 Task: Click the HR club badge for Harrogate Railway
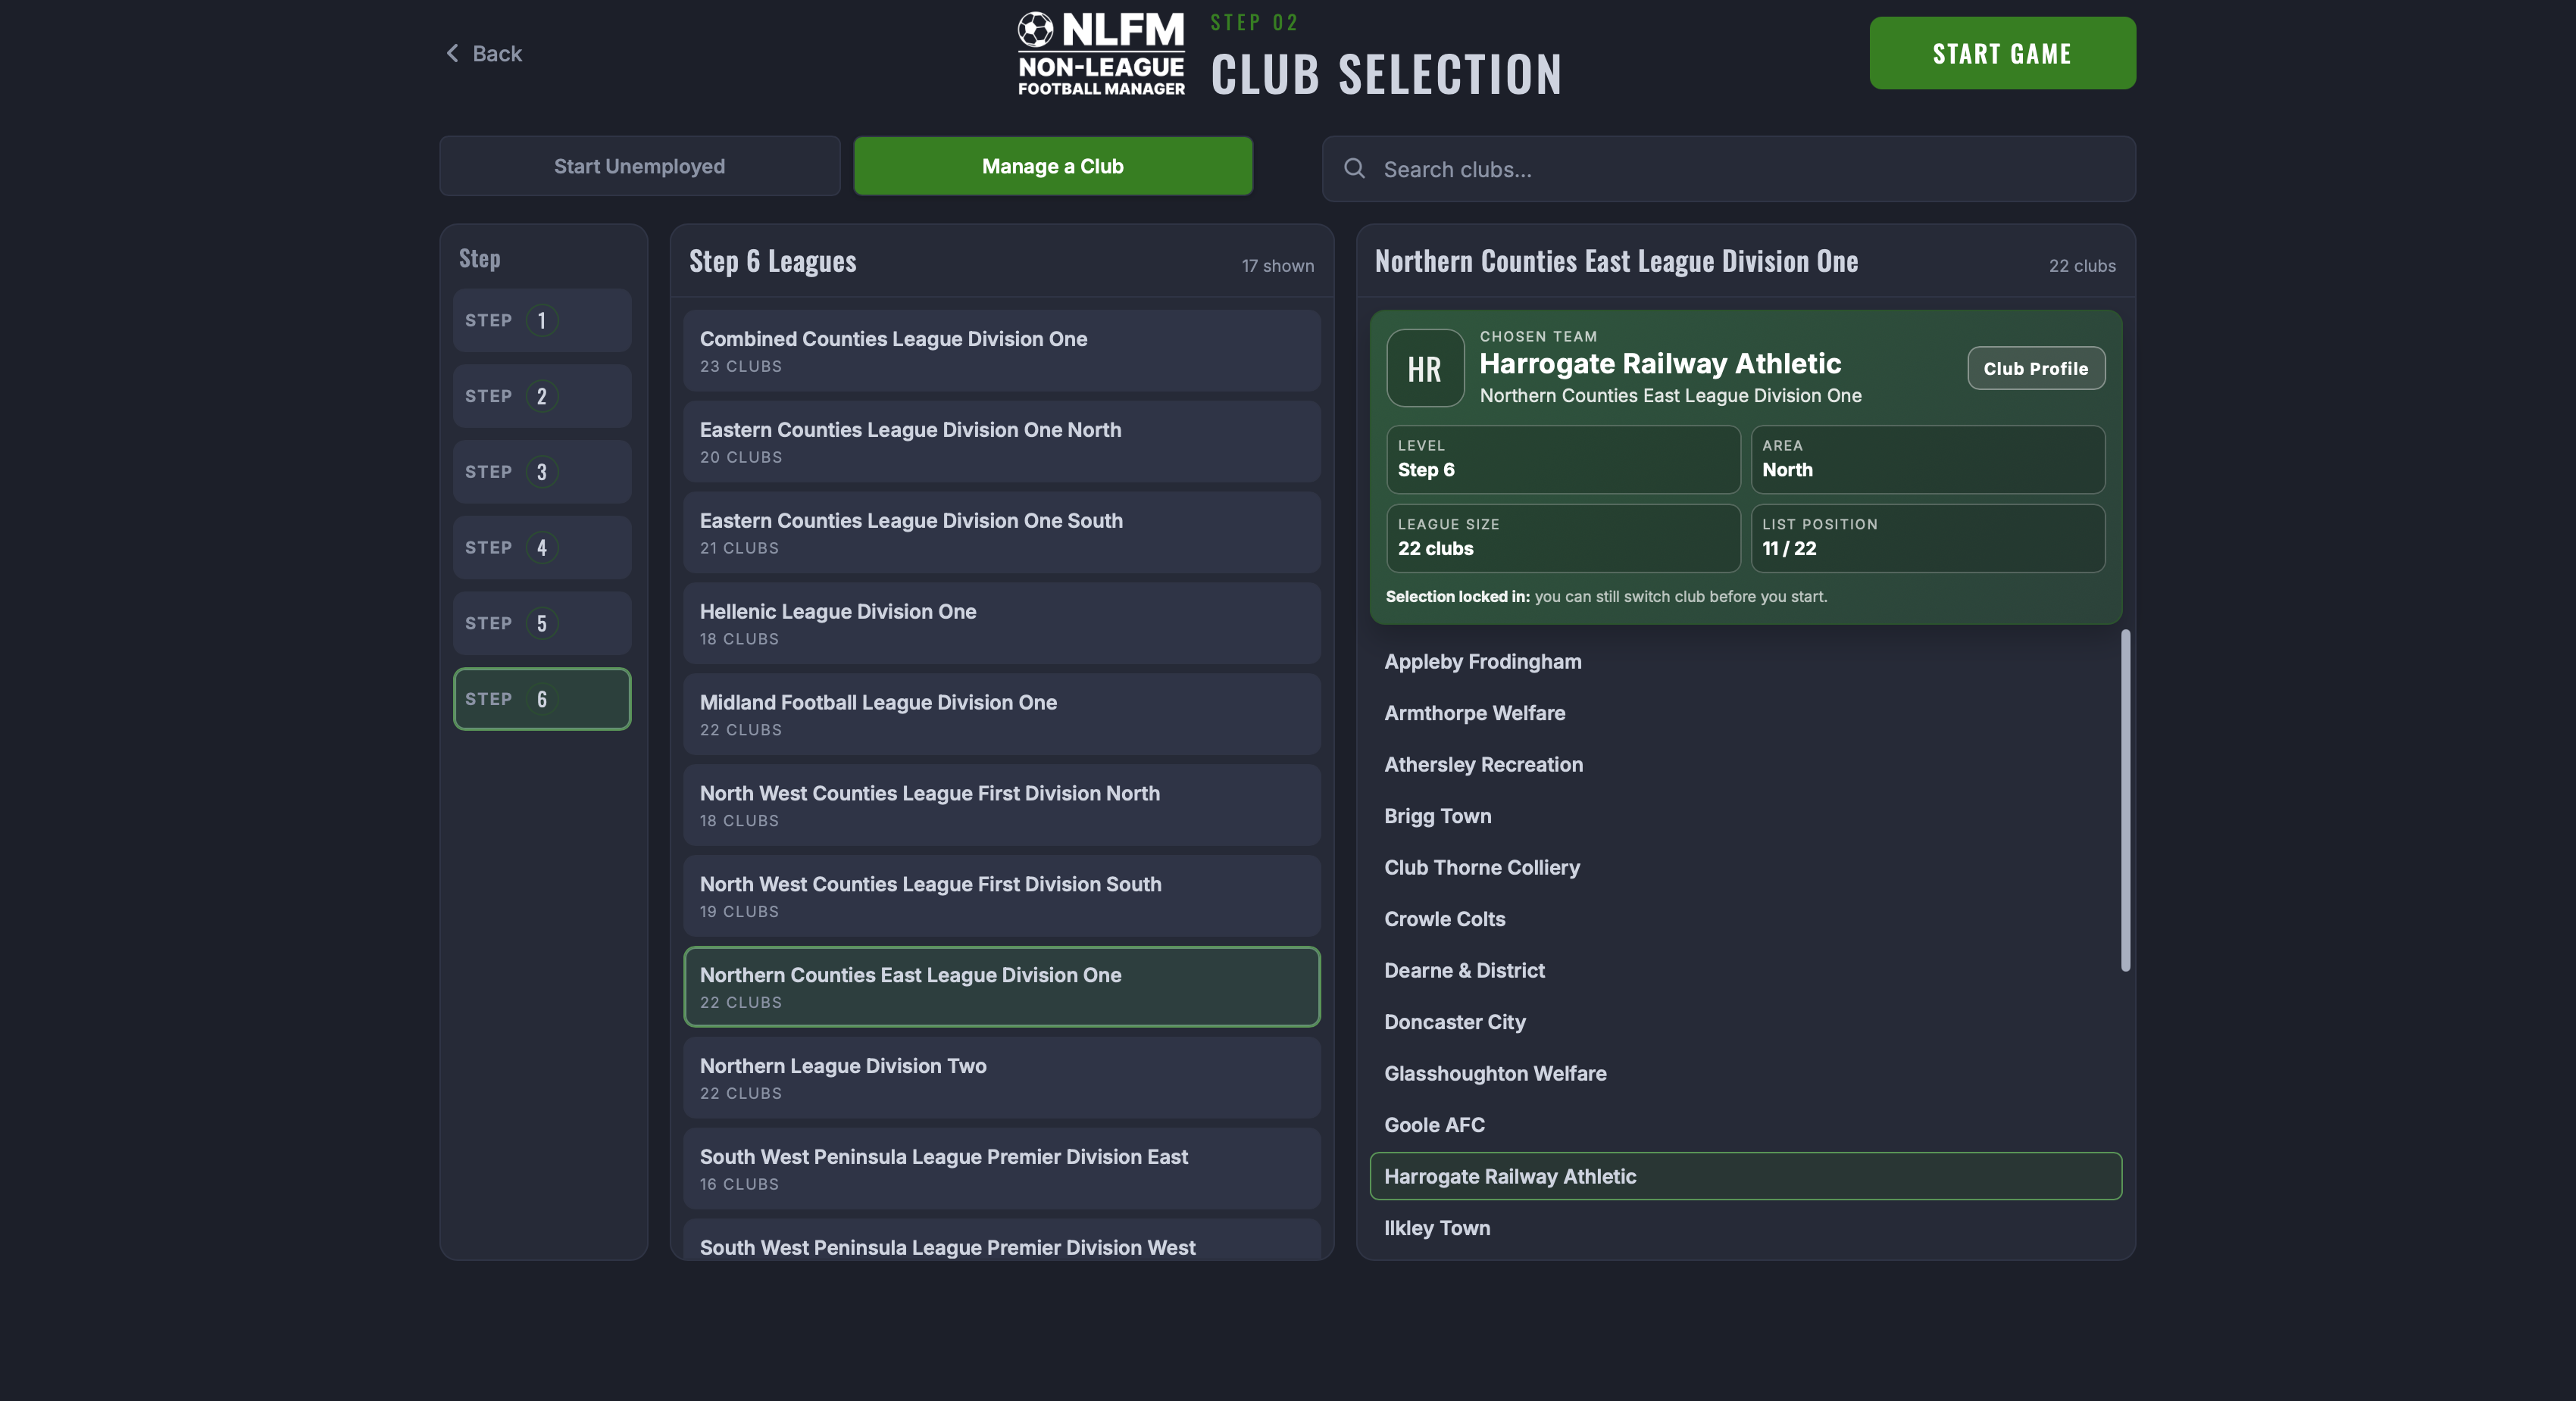(1425, 370)
